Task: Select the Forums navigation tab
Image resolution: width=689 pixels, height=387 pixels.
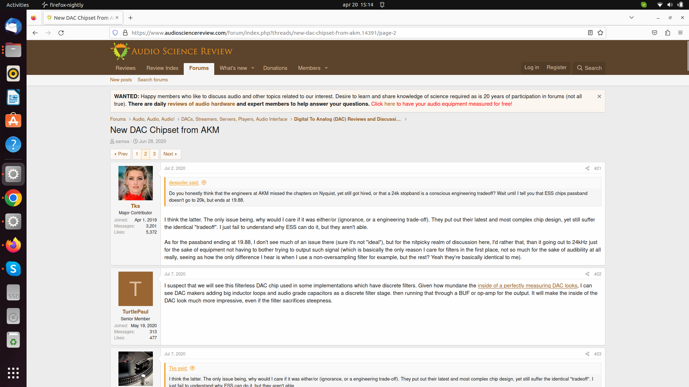Action: click(x=199, y=68)
